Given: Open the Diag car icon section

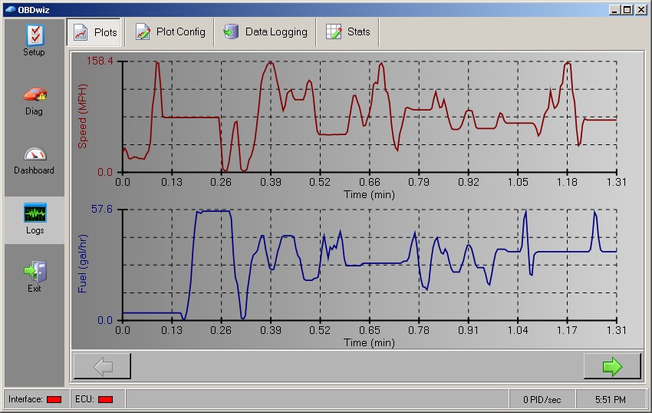Looking at the screenshot, I should 35,101.
